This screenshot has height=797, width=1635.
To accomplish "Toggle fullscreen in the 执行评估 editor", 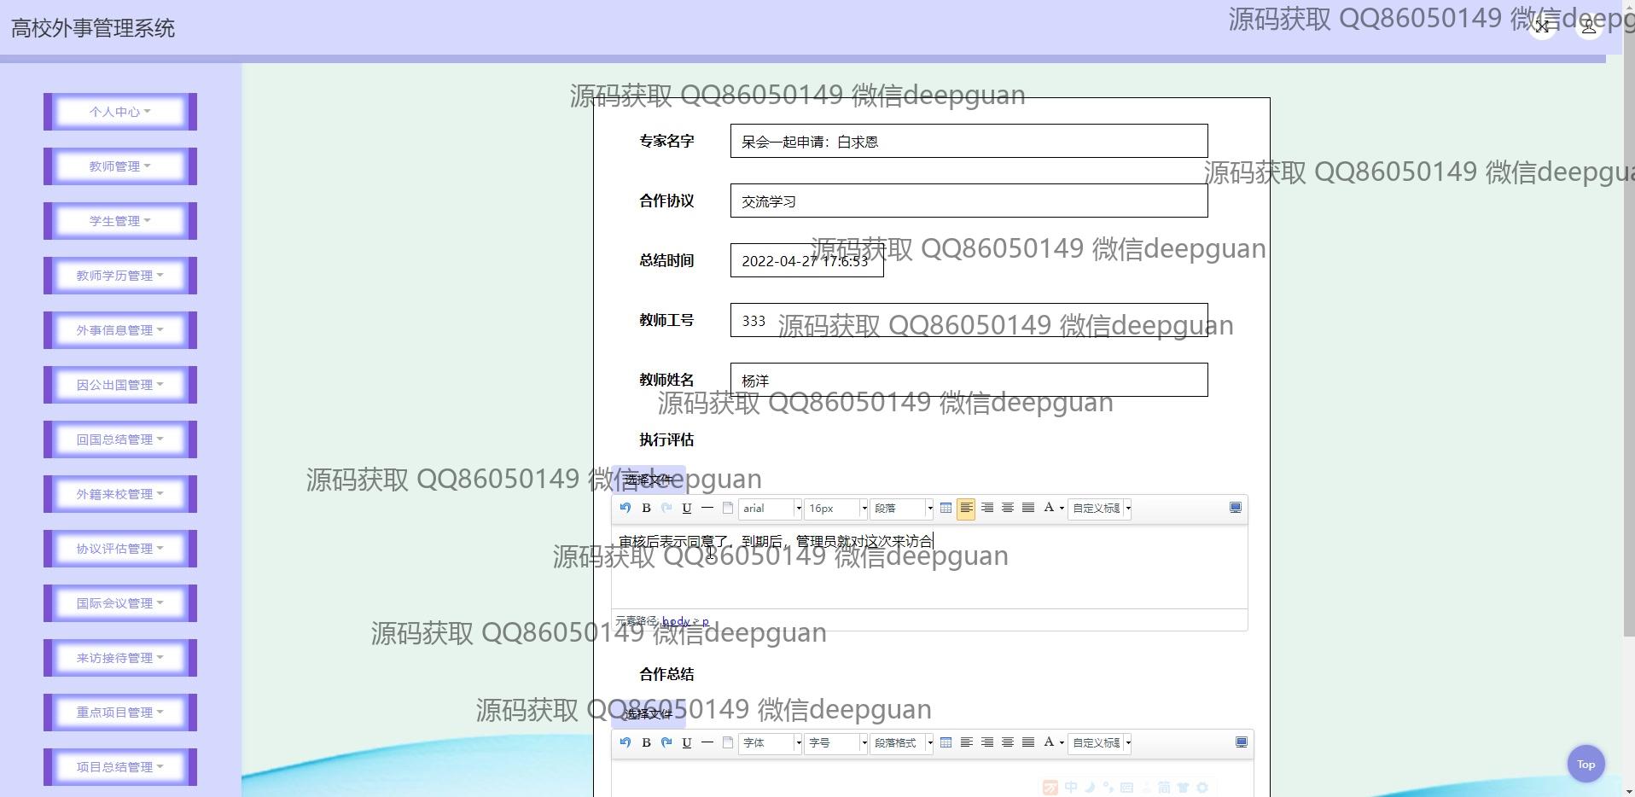I will click(x=1235, y=508).
